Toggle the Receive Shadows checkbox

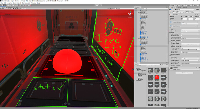(x=182, y=36)
